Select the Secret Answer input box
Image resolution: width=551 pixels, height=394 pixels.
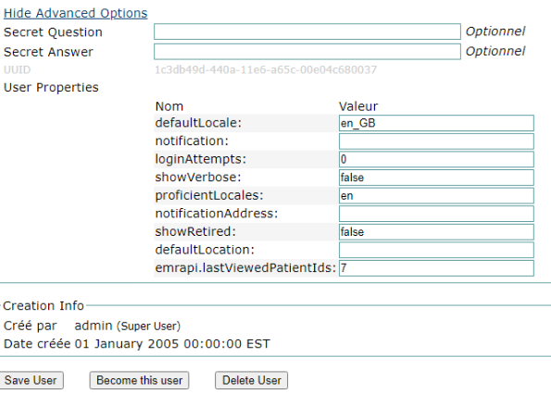pyautogui.click(x=307, y=52)
